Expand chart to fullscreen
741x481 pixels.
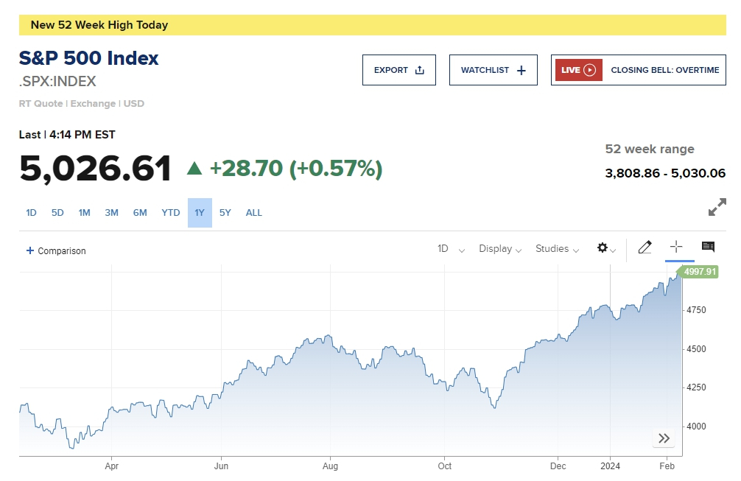717,207
